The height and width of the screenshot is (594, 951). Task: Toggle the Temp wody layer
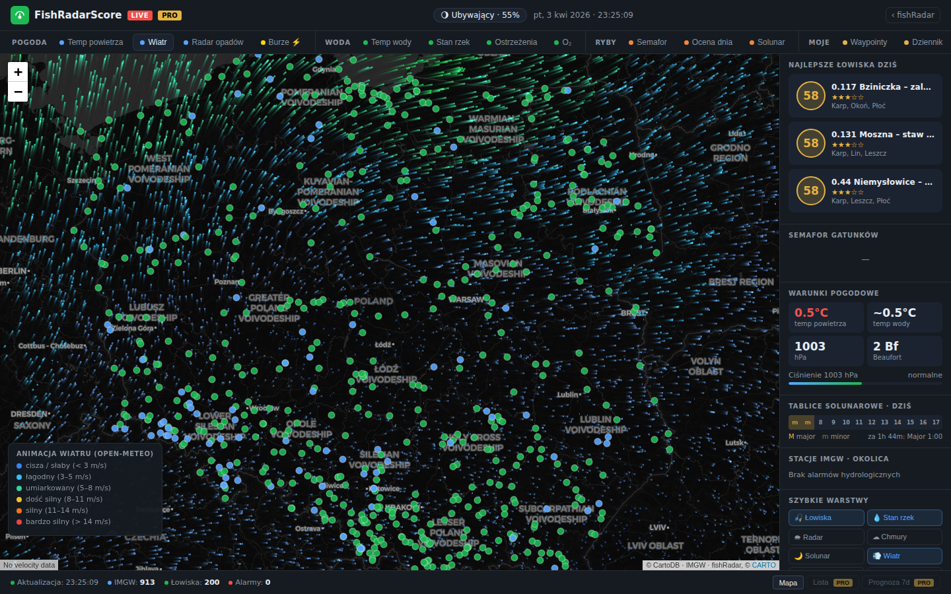tap(388, 42)
